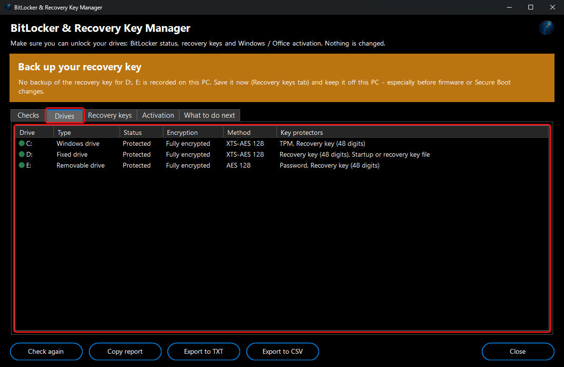Click the orange banner warning message text

tap(264, 86)
